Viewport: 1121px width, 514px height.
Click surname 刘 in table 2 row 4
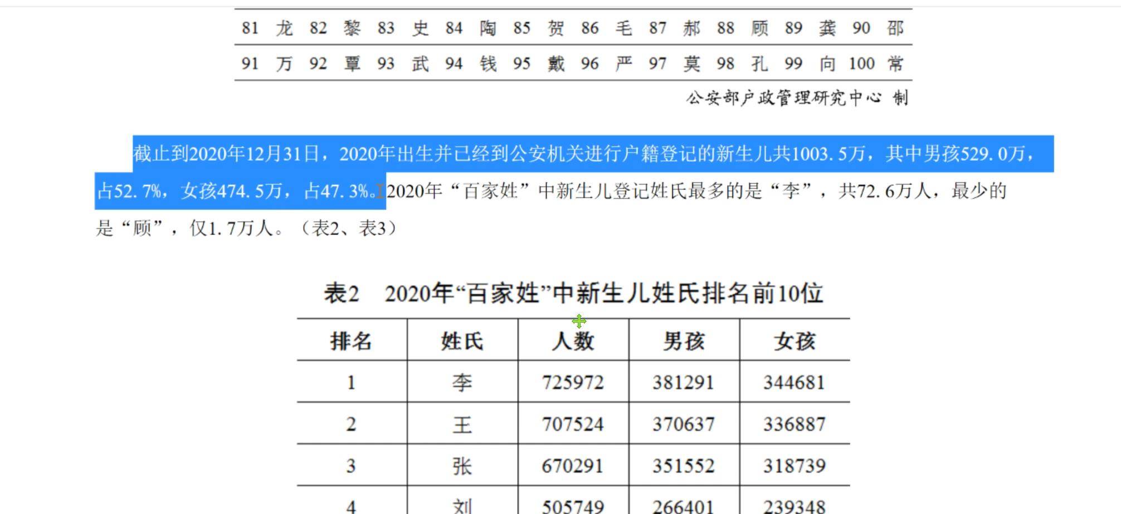(x=462, y=506)
